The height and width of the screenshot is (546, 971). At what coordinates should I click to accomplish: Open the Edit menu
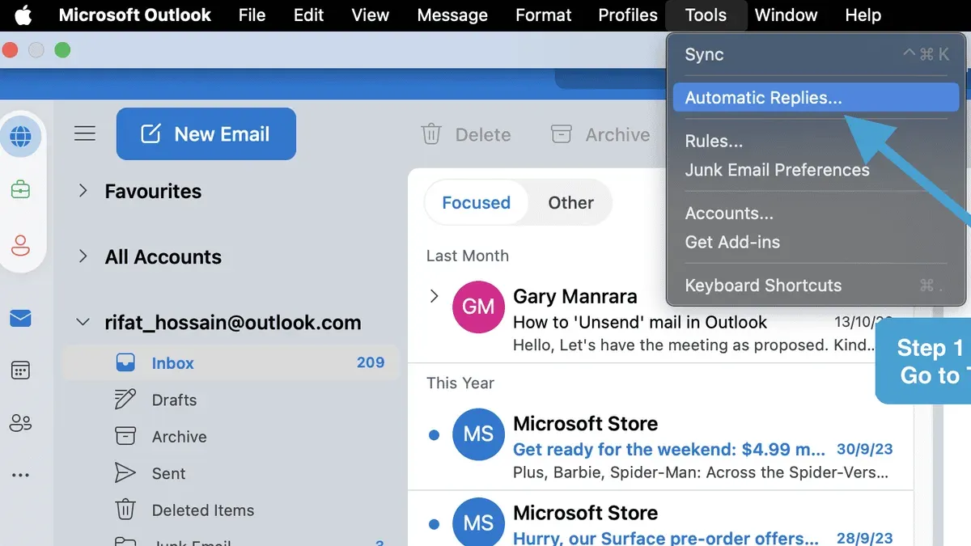[309, 15]
